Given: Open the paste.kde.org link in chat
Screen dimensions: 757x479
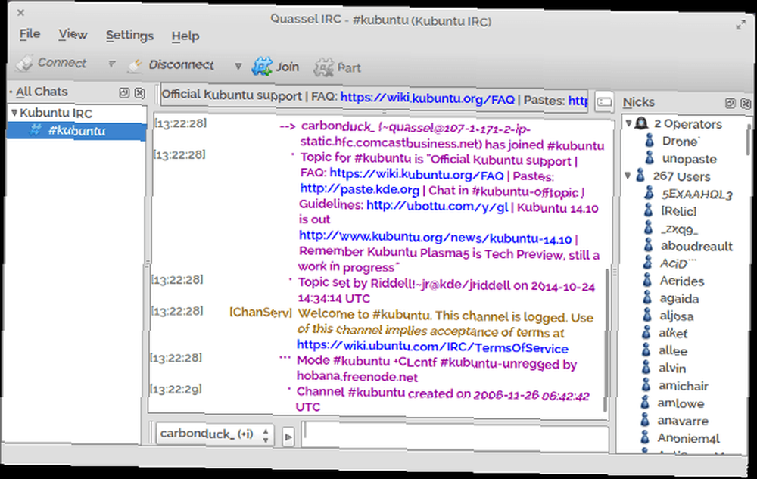Looking at the screenshot, I should tap(360, 188).
